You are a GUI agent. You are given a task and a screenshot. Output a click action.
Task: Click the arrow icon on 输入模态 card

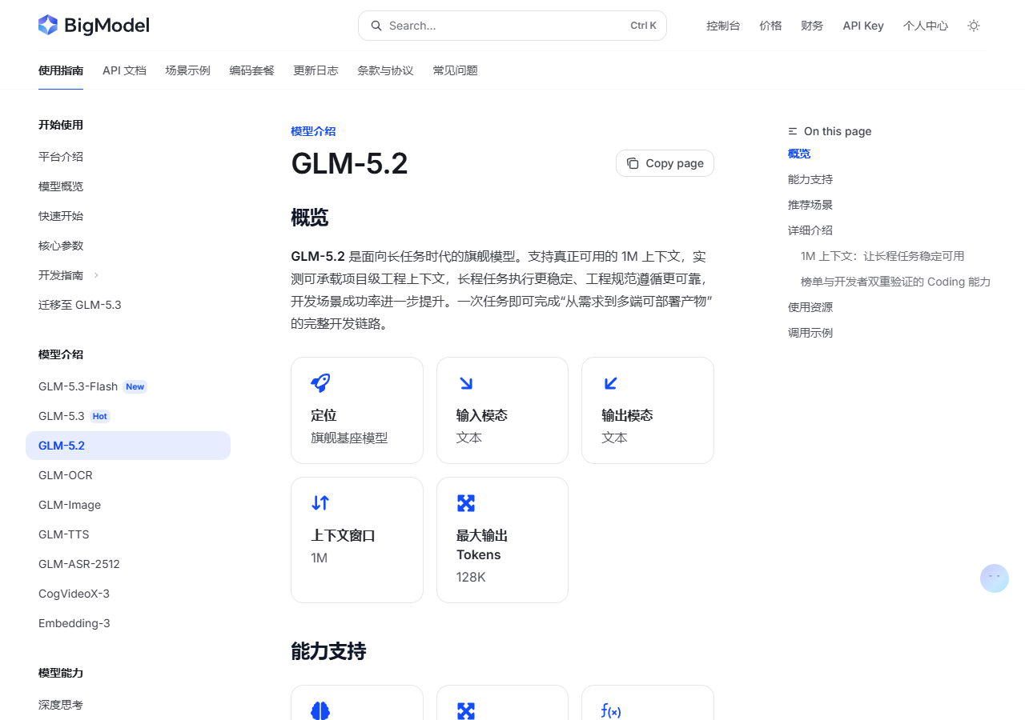[466, 383]
